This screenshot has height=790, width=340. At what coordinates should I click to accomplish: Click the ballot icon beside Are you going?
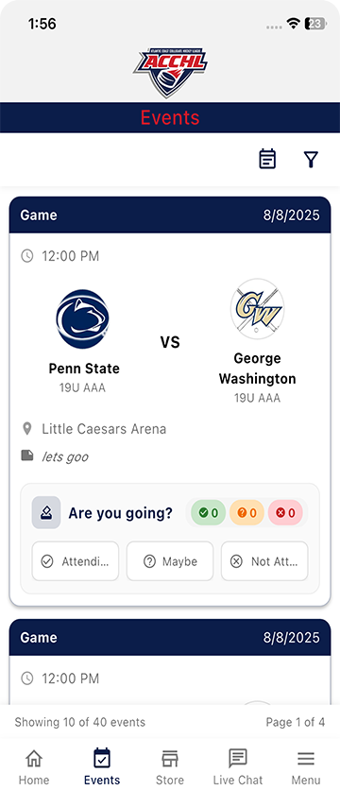[46, 512]
